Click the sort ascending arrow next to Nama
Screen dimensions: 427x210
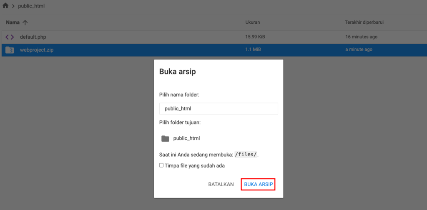tap(25, 22)
